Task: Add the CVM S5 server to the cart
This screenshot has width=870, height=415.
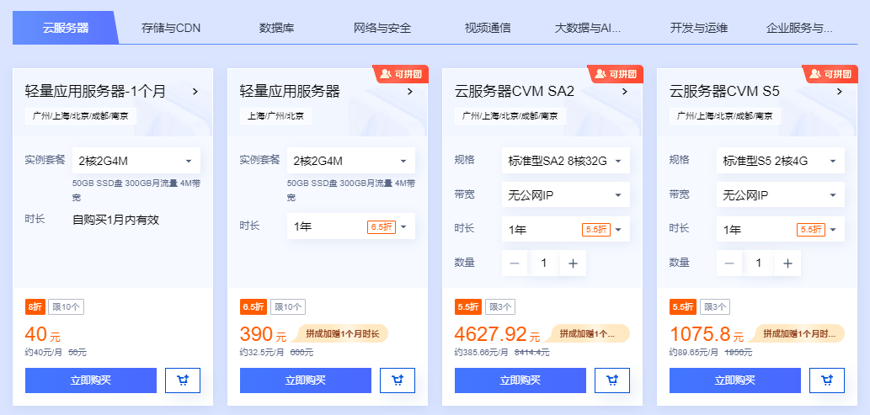Action: click(827, 380)
